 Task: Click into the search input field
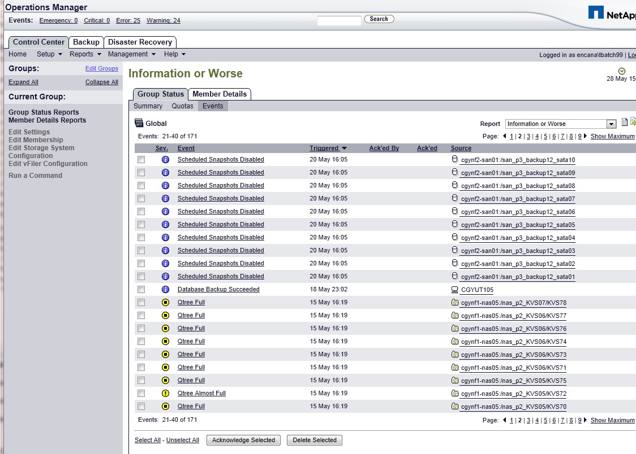(x=338, y=20)
